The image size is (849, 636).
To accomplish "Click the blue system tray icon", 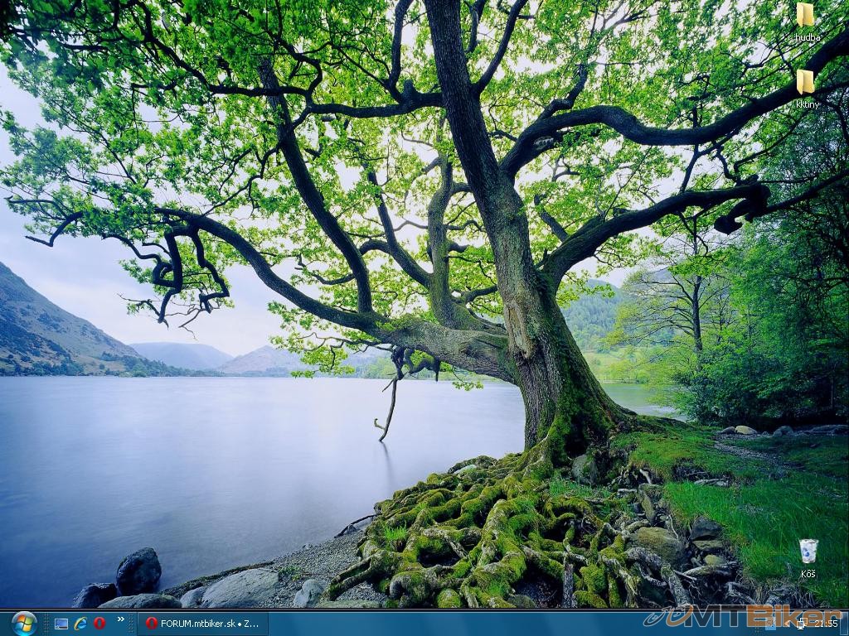I will coord(771,625).
